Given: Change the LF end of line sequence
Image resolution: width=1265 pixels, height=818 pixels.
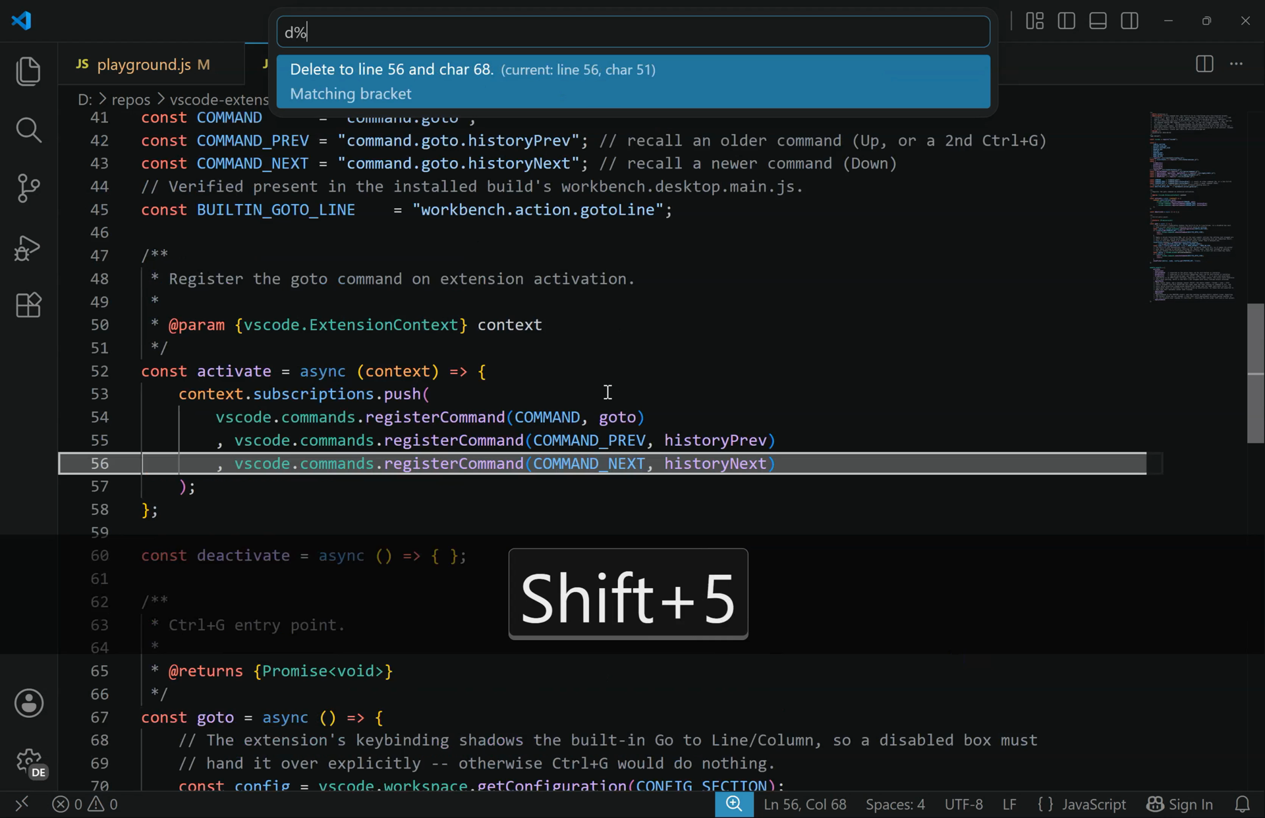Looking at the screenshot, I should (1009, 804).
